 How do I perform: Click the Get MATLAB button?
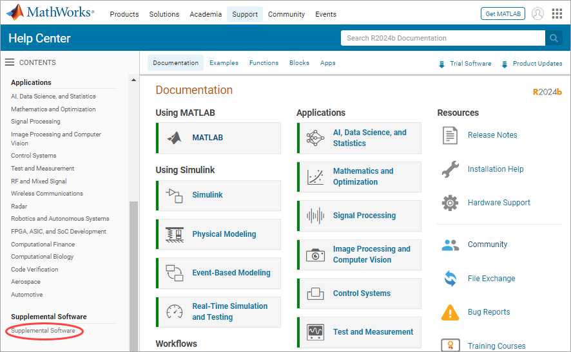[x=503, y=14]
